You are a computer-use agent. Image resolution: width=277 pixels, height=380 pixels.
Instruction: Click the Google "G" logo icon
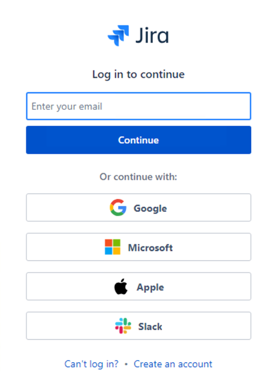(118, 208)
